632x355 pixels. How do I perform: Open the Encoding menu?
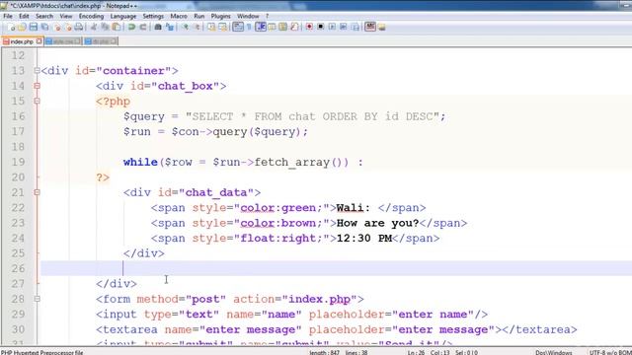91,16
